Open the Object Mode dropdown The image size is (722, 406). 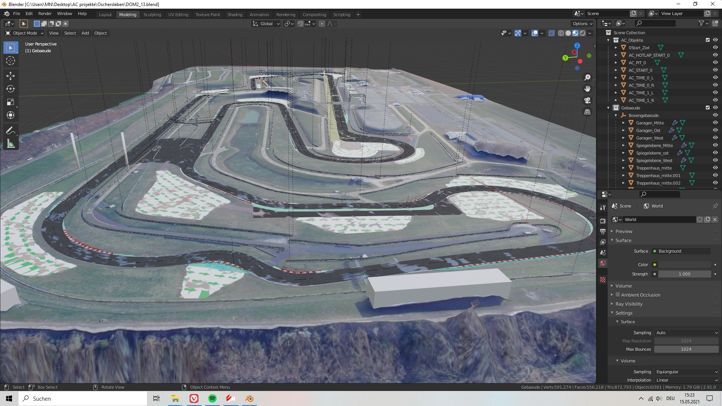coord(24,33)
